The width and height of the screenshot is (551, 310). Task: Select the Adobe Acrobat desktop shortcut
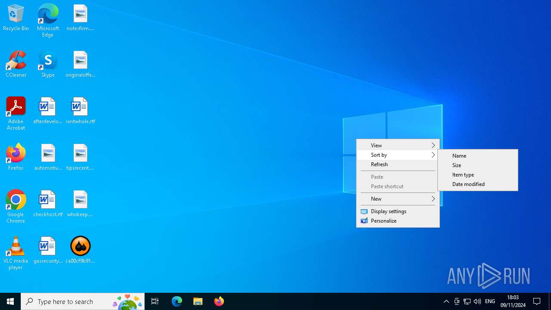point(16,114)
